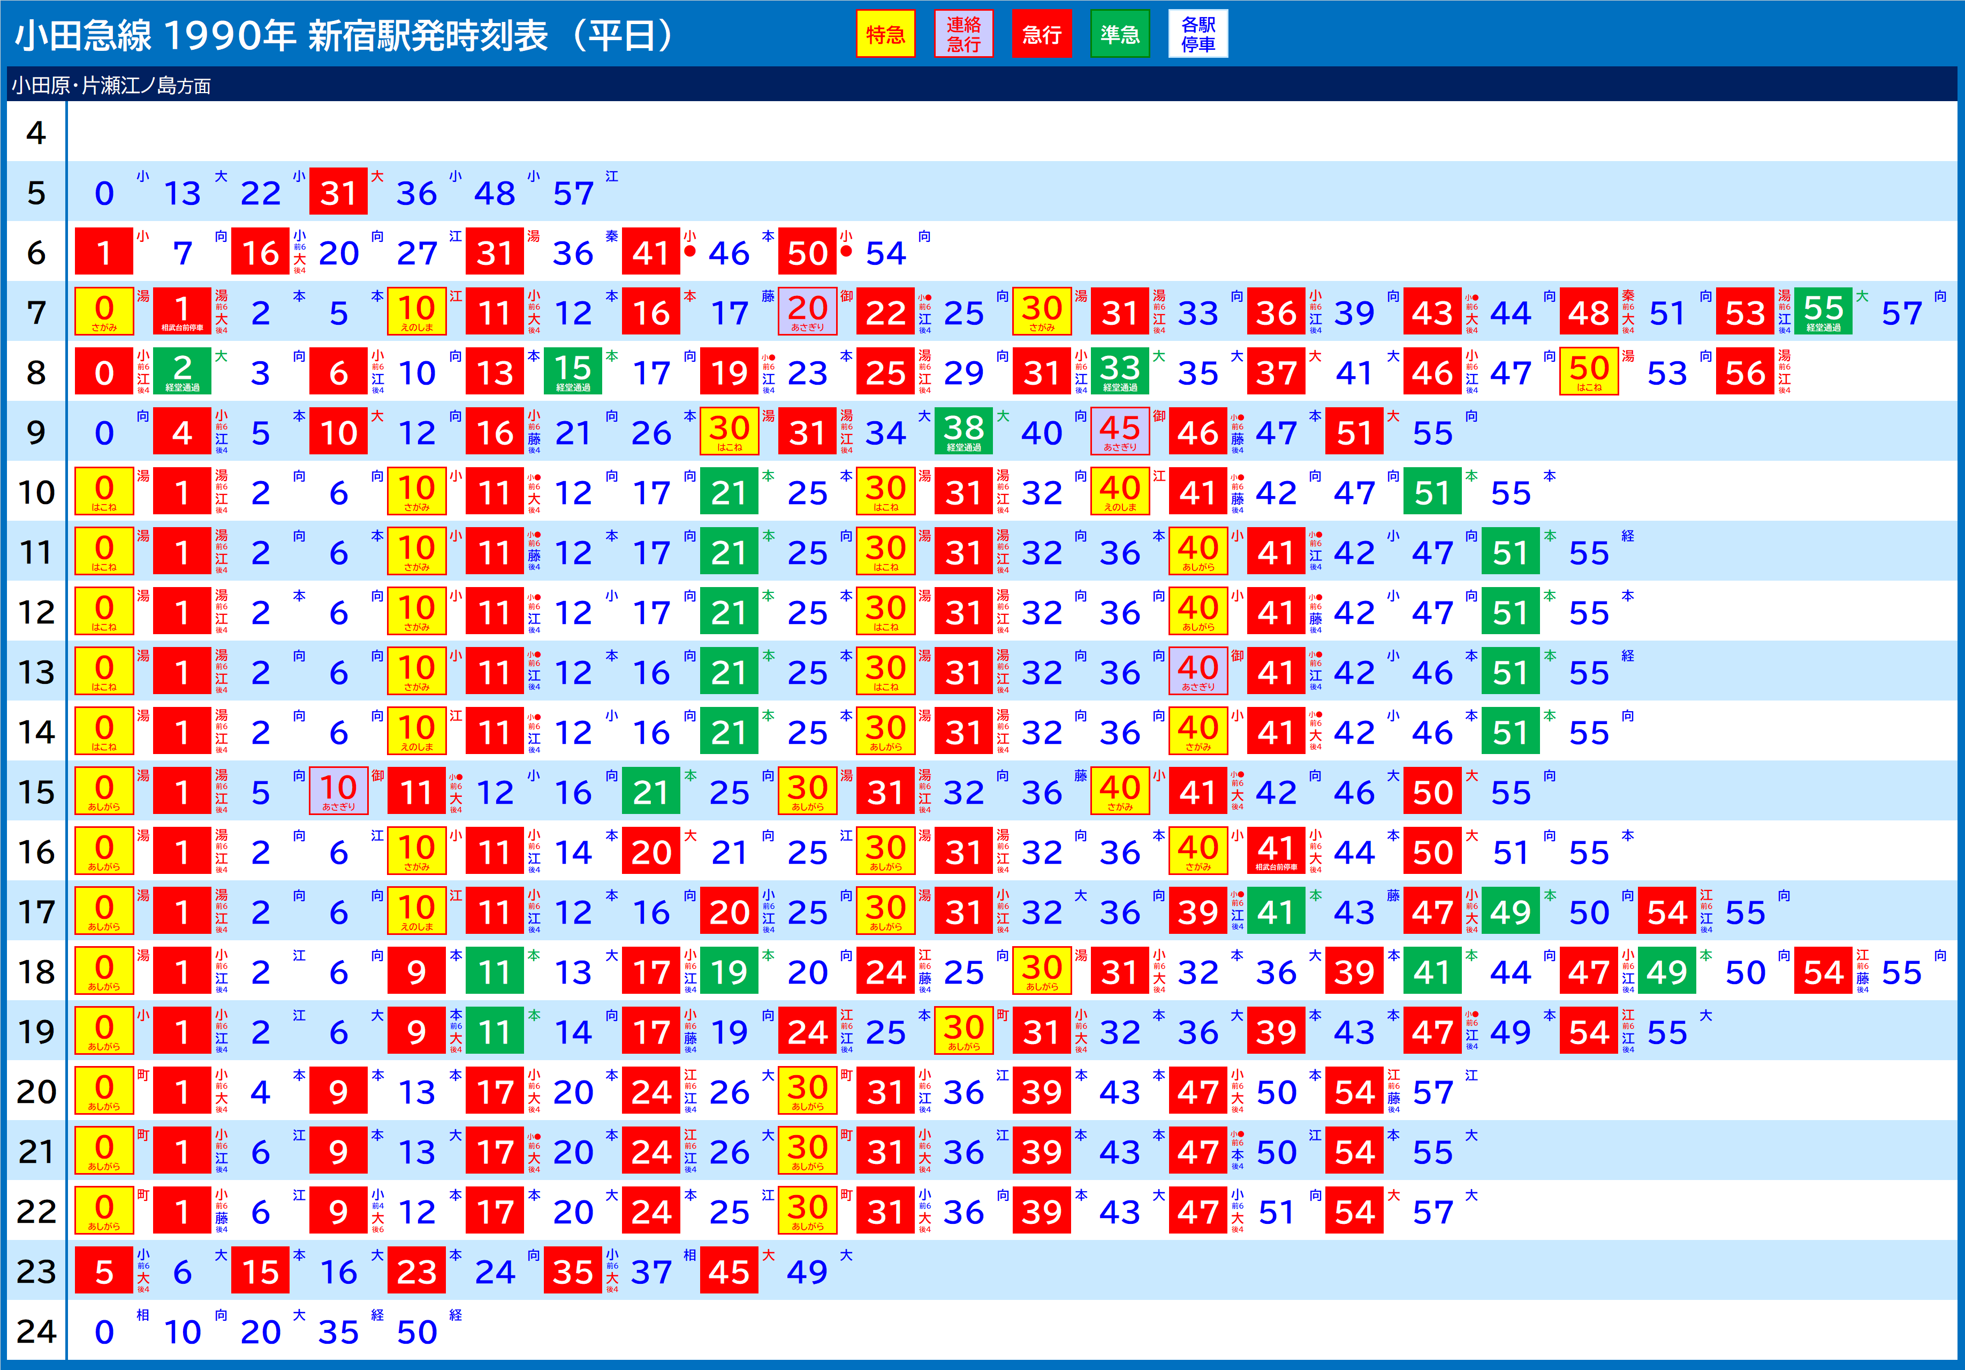Click the 24:50 last local departure
The image size is (1965, 1370).
tap(417, 1330)
